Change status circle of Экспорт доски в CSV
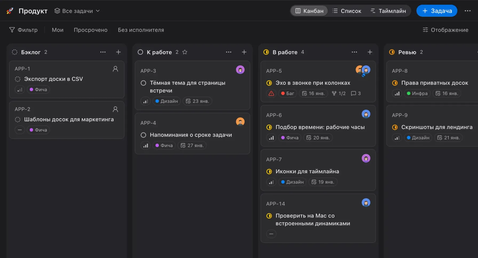 pos(18,79)
